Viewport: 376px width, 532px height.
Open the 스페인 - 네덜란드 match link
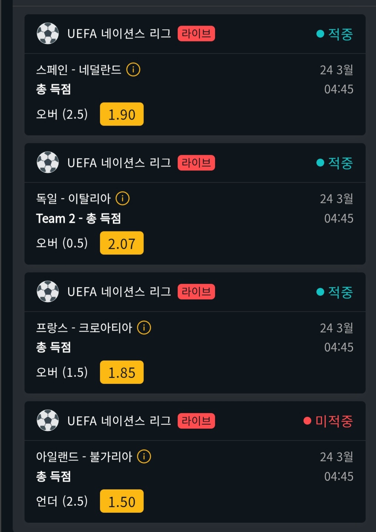pyautogui.click(x=78, y=70)
